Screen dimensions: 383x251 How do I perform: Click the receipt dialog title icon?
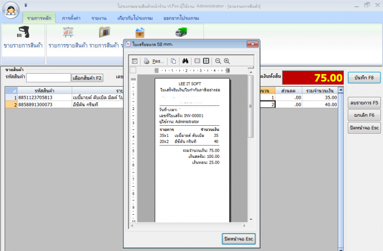128,44
